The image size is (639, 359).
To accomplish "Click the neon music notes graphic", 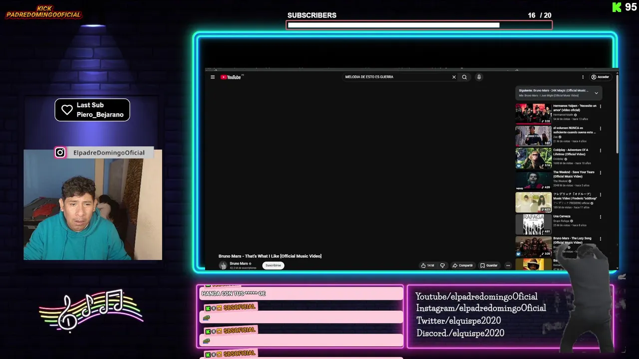I will pos(91,310).
